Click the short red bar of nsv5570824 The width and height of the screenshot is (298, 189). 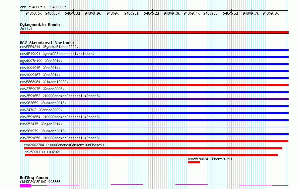click(x=194, y=162)
